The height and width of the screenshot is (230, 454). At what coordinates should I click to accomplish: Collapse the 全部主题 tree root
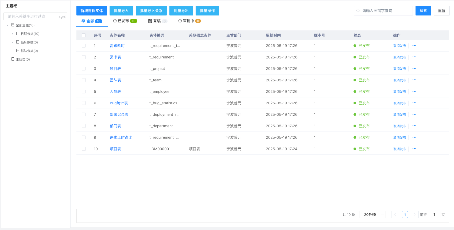tap(7, 25)
